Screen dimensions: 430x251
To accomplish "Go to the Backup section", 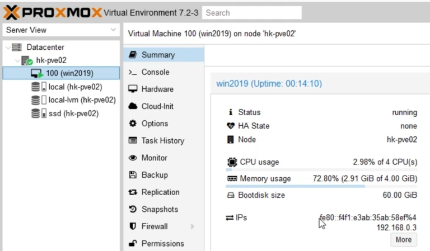I will point(154,175).
